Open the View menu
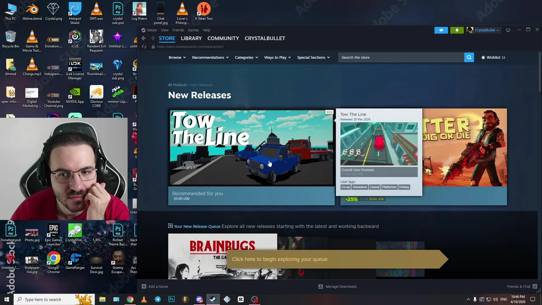The width and height of the screenshot is (542, 305). [x=165, y=30]
